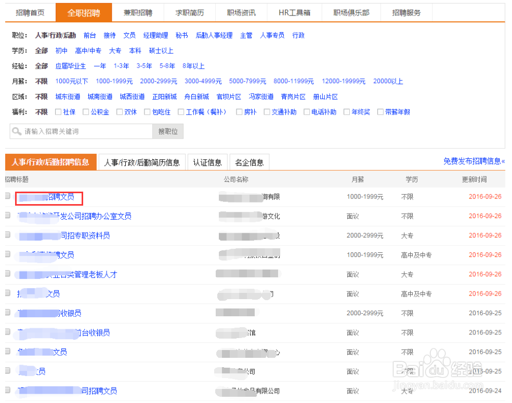The image size is (512, 403).
Task: Click 免费发布招聘信息 link
Action: coord(474,161)
